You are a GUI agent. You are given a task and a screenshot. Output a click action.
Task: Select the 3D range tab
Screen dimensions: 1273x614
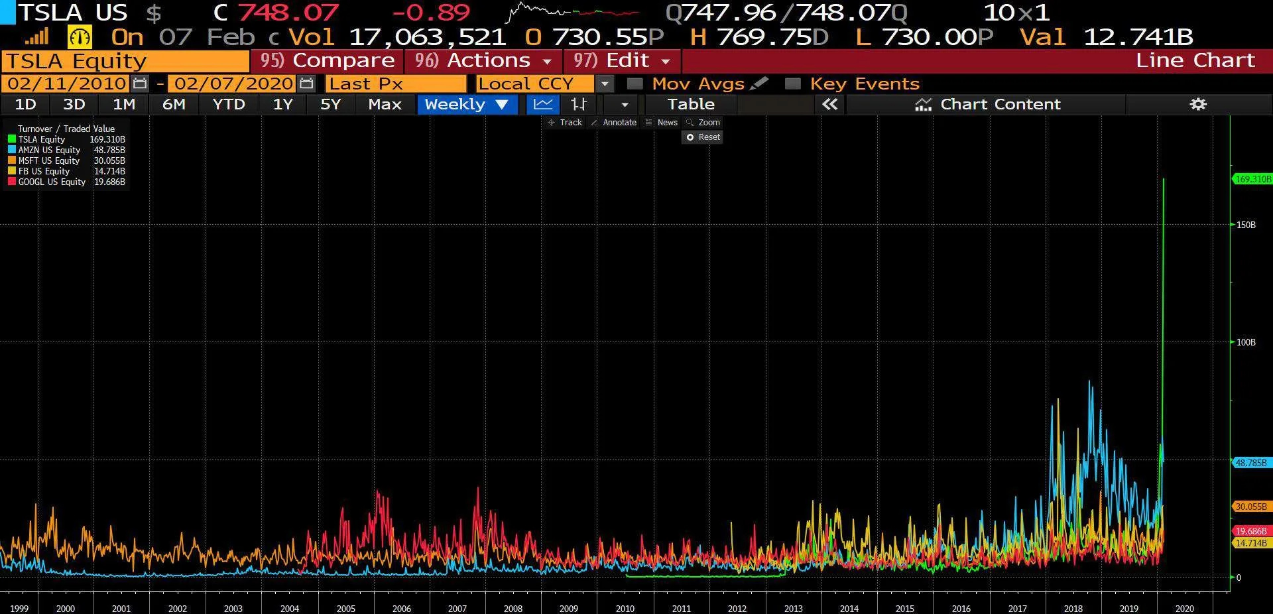(x=74, y=104)
